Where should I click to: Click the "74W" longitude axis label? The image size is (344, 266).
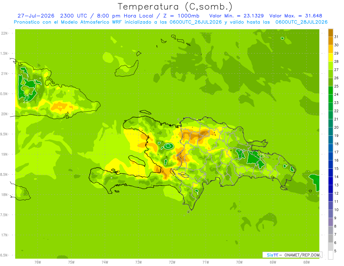pyautogui.click(x=105, y=262)
